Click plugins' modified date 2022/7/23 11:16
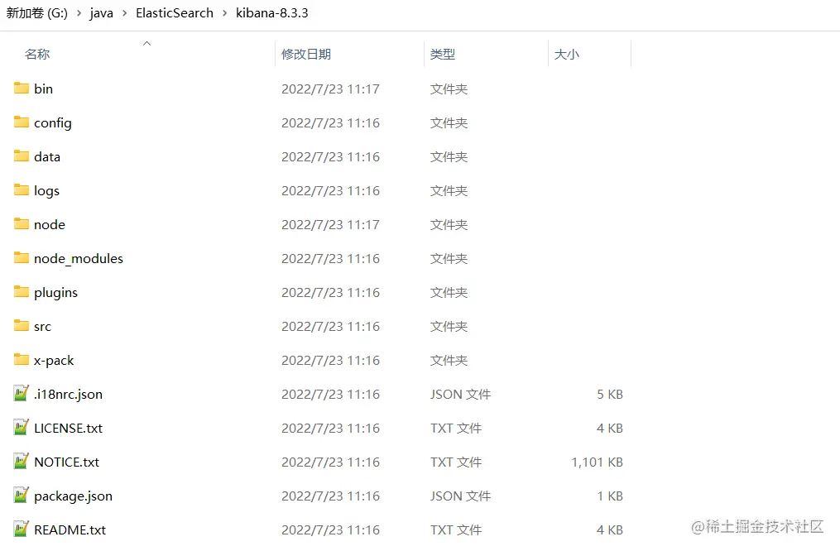The image size is (840, 551). click(330, 293)
